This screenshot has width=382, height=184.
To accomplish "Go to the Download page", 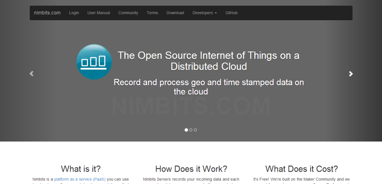I will pos(175,13).
